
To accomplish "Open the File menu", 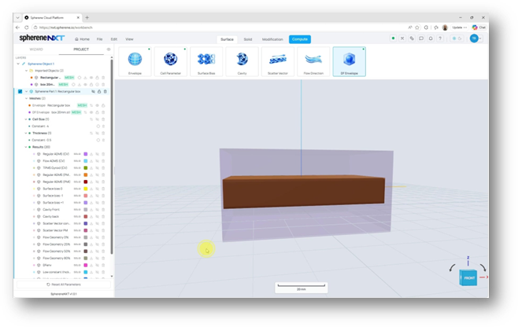I will point(99,39).
